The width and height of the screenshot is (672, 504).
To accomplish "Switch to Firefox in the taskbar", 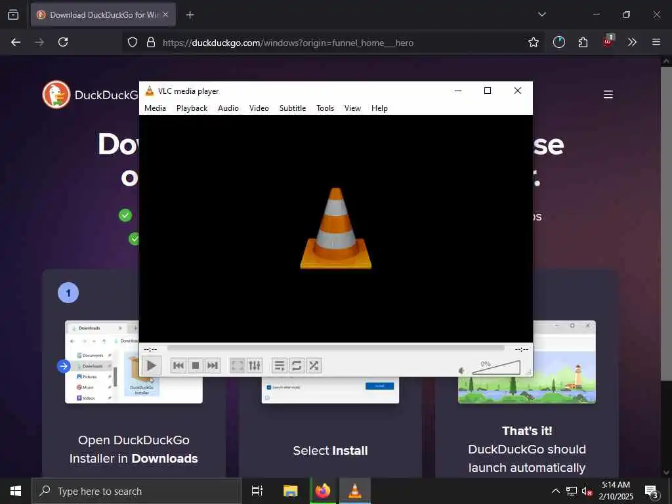I will [x=323, y=491].
